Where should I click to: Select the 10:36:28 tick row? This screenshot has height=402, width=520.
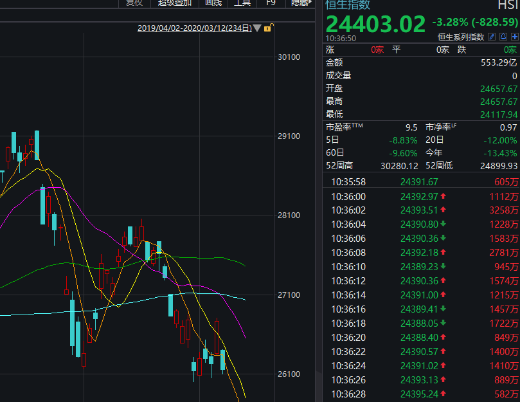pos(421,394)
